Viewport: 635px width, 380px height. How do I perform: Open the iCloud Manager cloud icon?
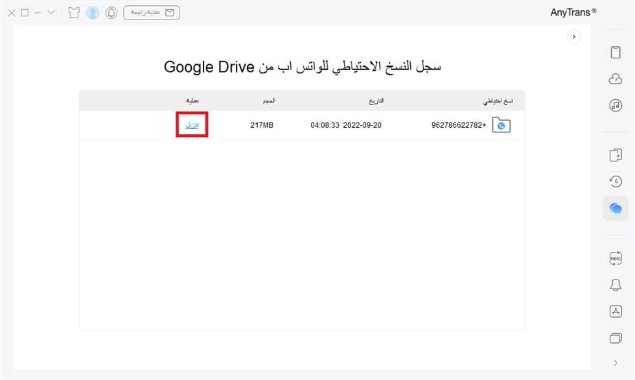pos(615,78)
